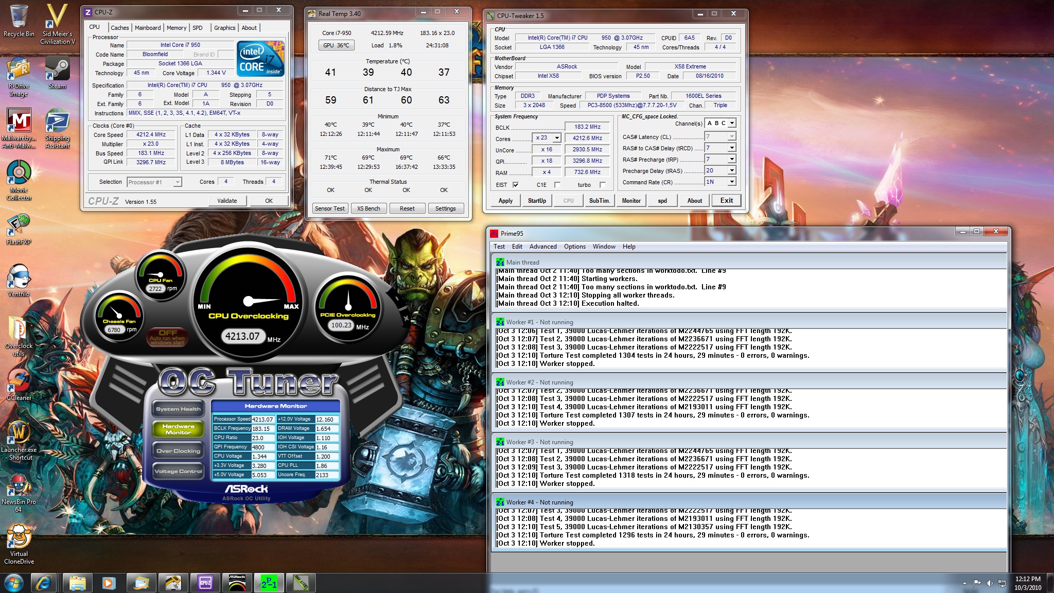This screenshot has width=1054, height=593.
Task: Open Prime95 Options menu
Action: pos(574,247)
